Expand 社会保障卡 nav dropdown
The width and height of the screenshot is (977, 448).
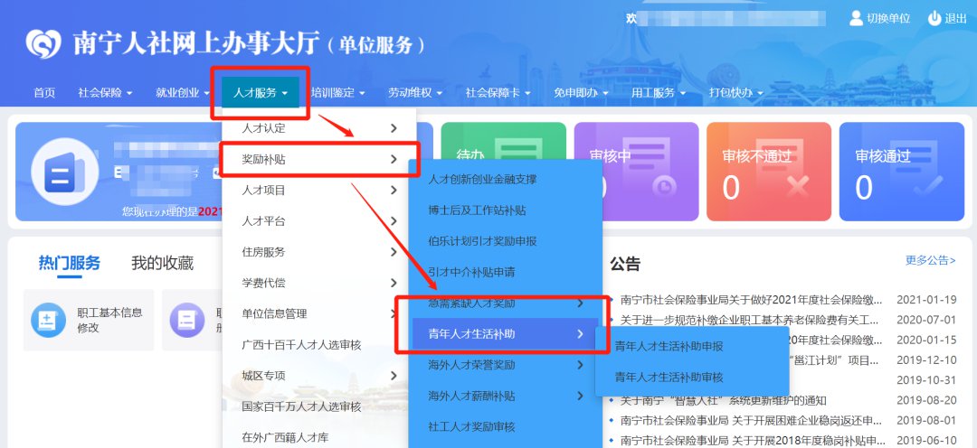[x=498, y=93]
